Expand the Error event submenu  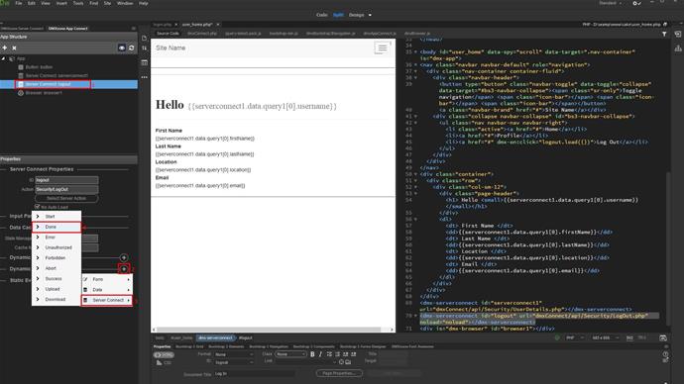coord(57,238)
